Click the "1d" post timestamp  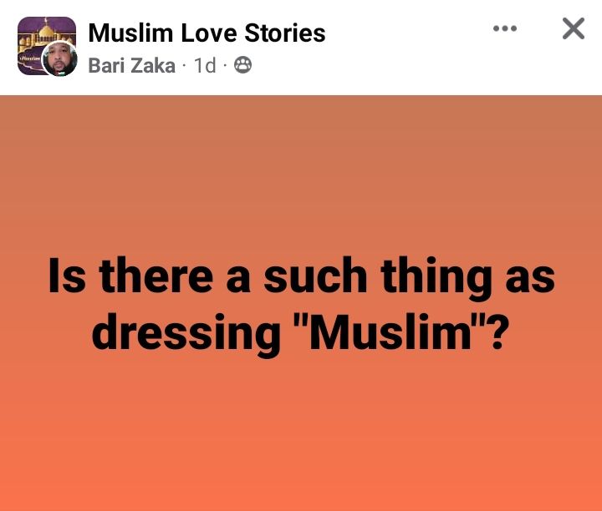[x=205, y=65]
